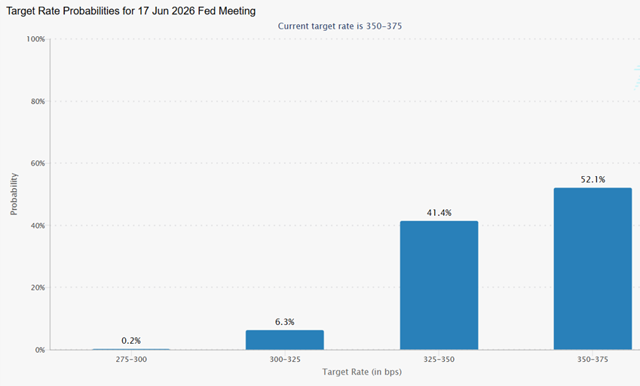This screenshot has height=386, width=640.
Task: Click the 6.3% data label
Action: (x=285, y=322)
